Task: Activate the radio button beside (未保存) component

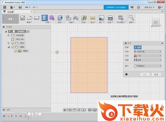Action: click(x=28, y=31)
